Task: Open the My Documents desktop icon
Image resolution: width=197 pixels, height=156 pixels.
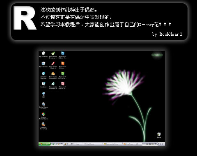Action: click(44, 54)
